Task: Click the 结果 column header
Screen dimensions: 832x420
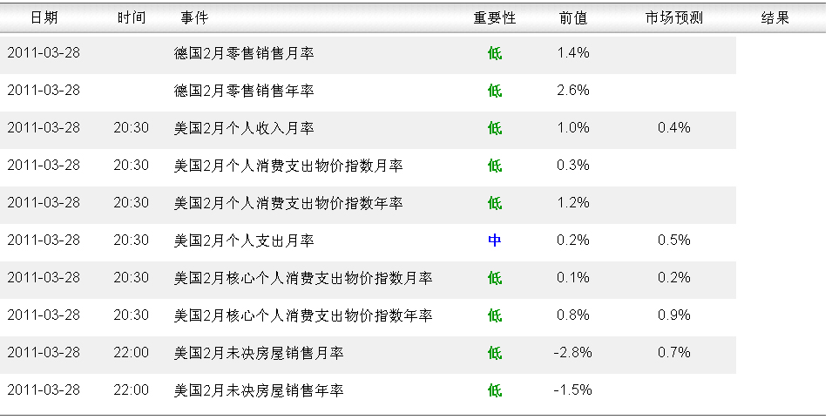Action: (775, 18)
